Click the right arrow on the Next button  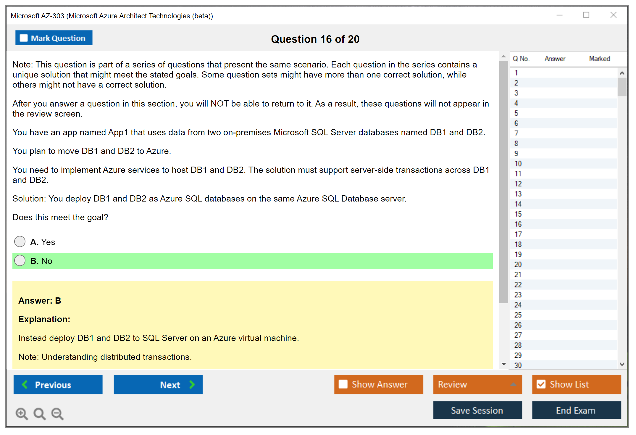coord(192,384)
